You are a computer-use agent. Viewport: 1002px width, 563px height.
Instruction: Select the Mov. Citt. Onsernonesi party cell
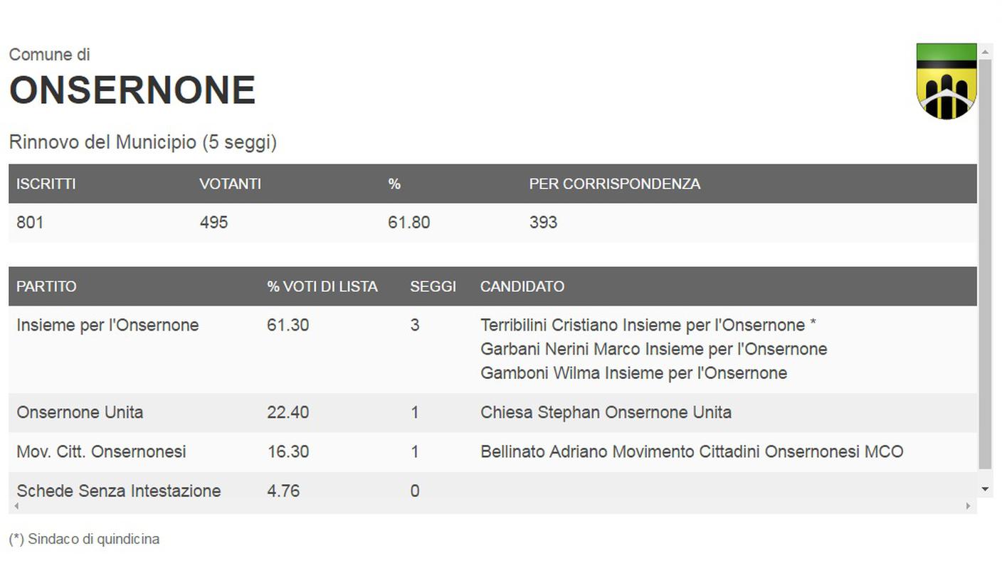coord(101,451)
